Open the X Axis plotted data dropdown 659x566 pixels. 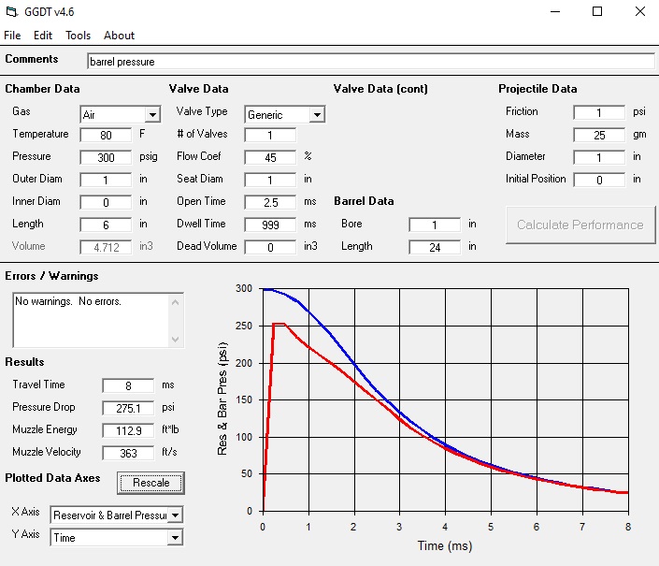pyautogui.click(x=175, y=515)
